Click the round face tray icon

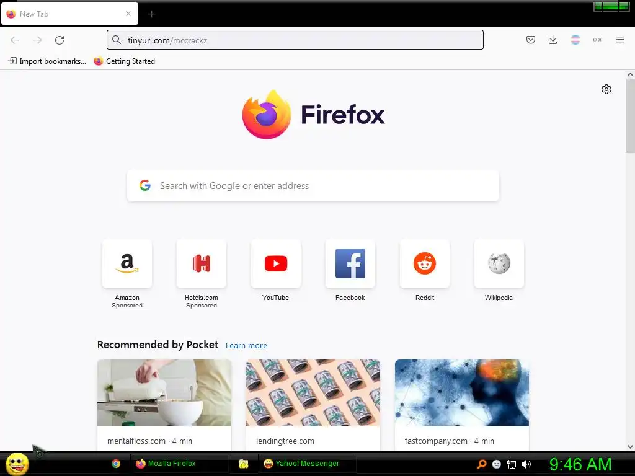tap(497, 465)
